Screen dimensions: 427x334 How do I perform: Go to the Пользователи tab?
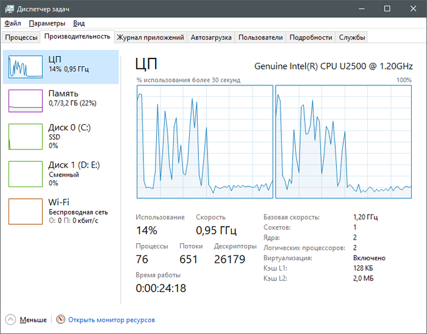coord(260,37)
